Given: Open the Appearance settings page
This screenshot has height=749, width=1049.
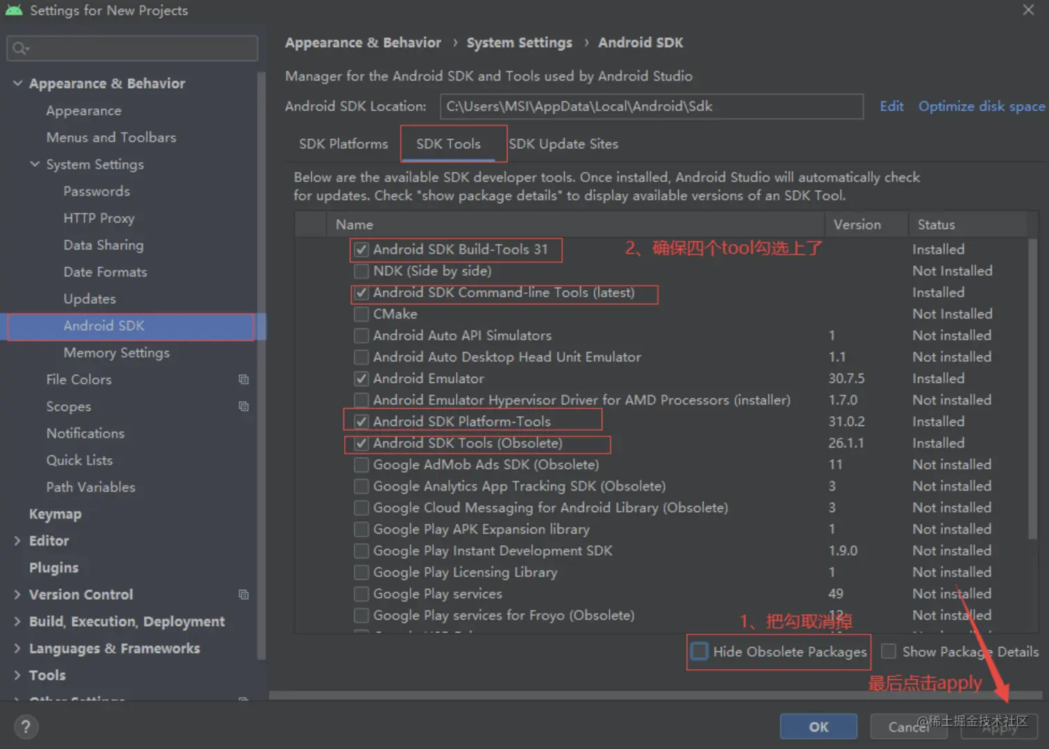Looking at the screenshot, I should [84, 110].
